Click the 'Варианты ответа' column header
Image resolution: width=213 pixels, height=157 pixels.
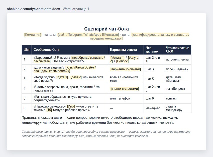(x=126, y=49)
